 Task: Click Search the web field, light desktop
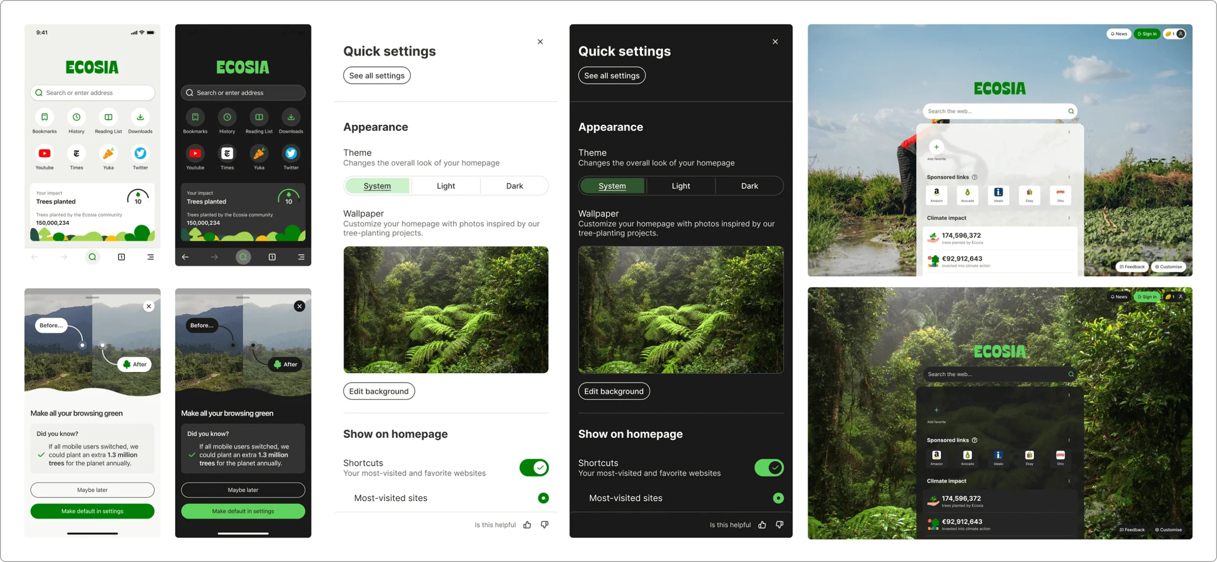1000,111
